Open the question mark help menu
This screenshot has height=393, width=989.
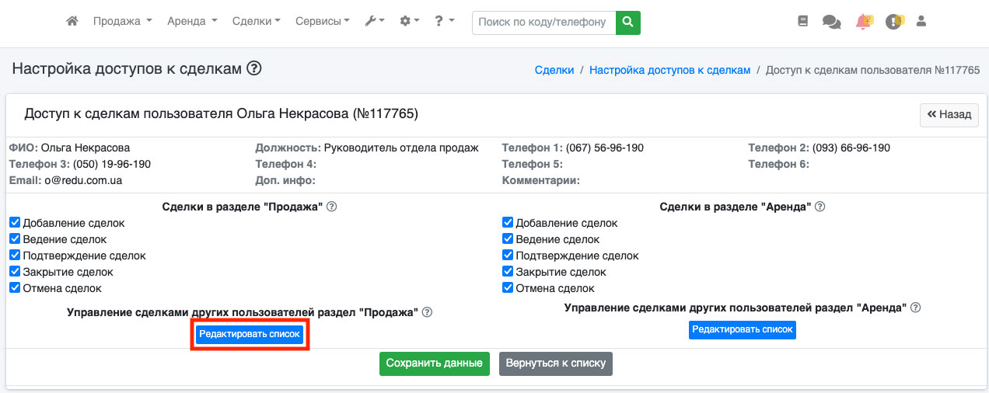(x=445, y=22)
